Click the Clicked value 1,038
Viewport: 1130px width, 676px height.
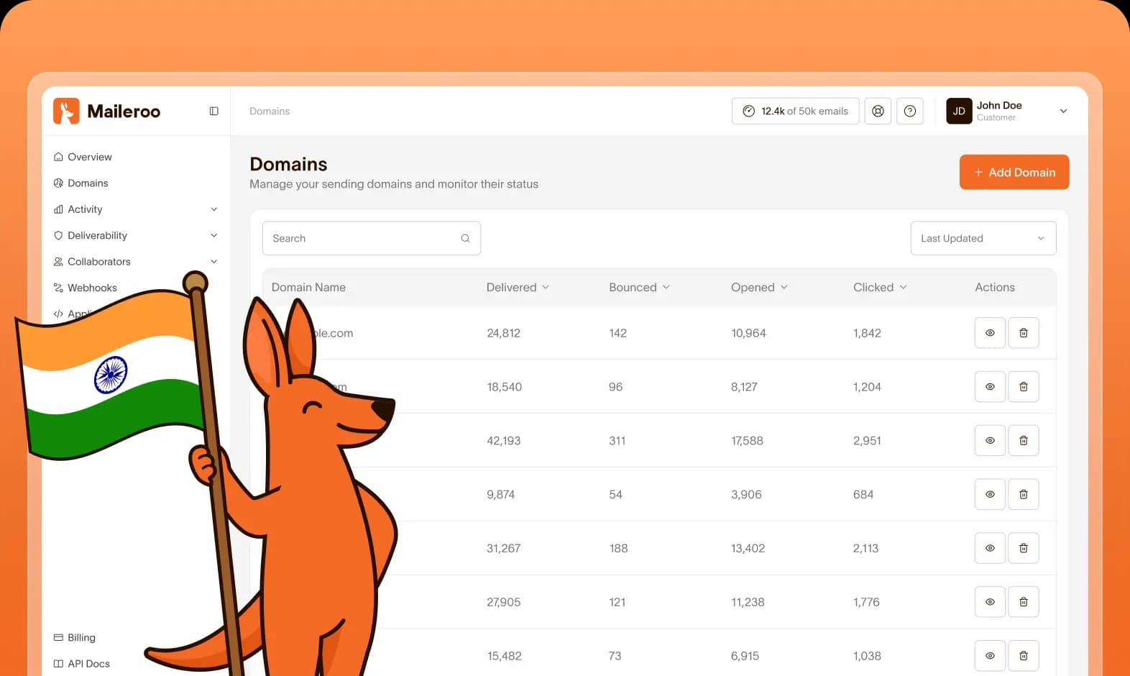click(867, 656)
